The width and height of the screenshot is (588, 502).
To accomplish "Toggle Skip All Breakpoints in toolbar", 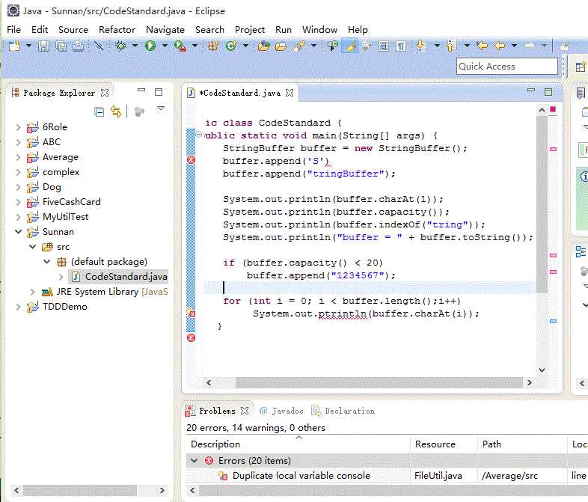I will pyautogui.click(x=99, y=46).
